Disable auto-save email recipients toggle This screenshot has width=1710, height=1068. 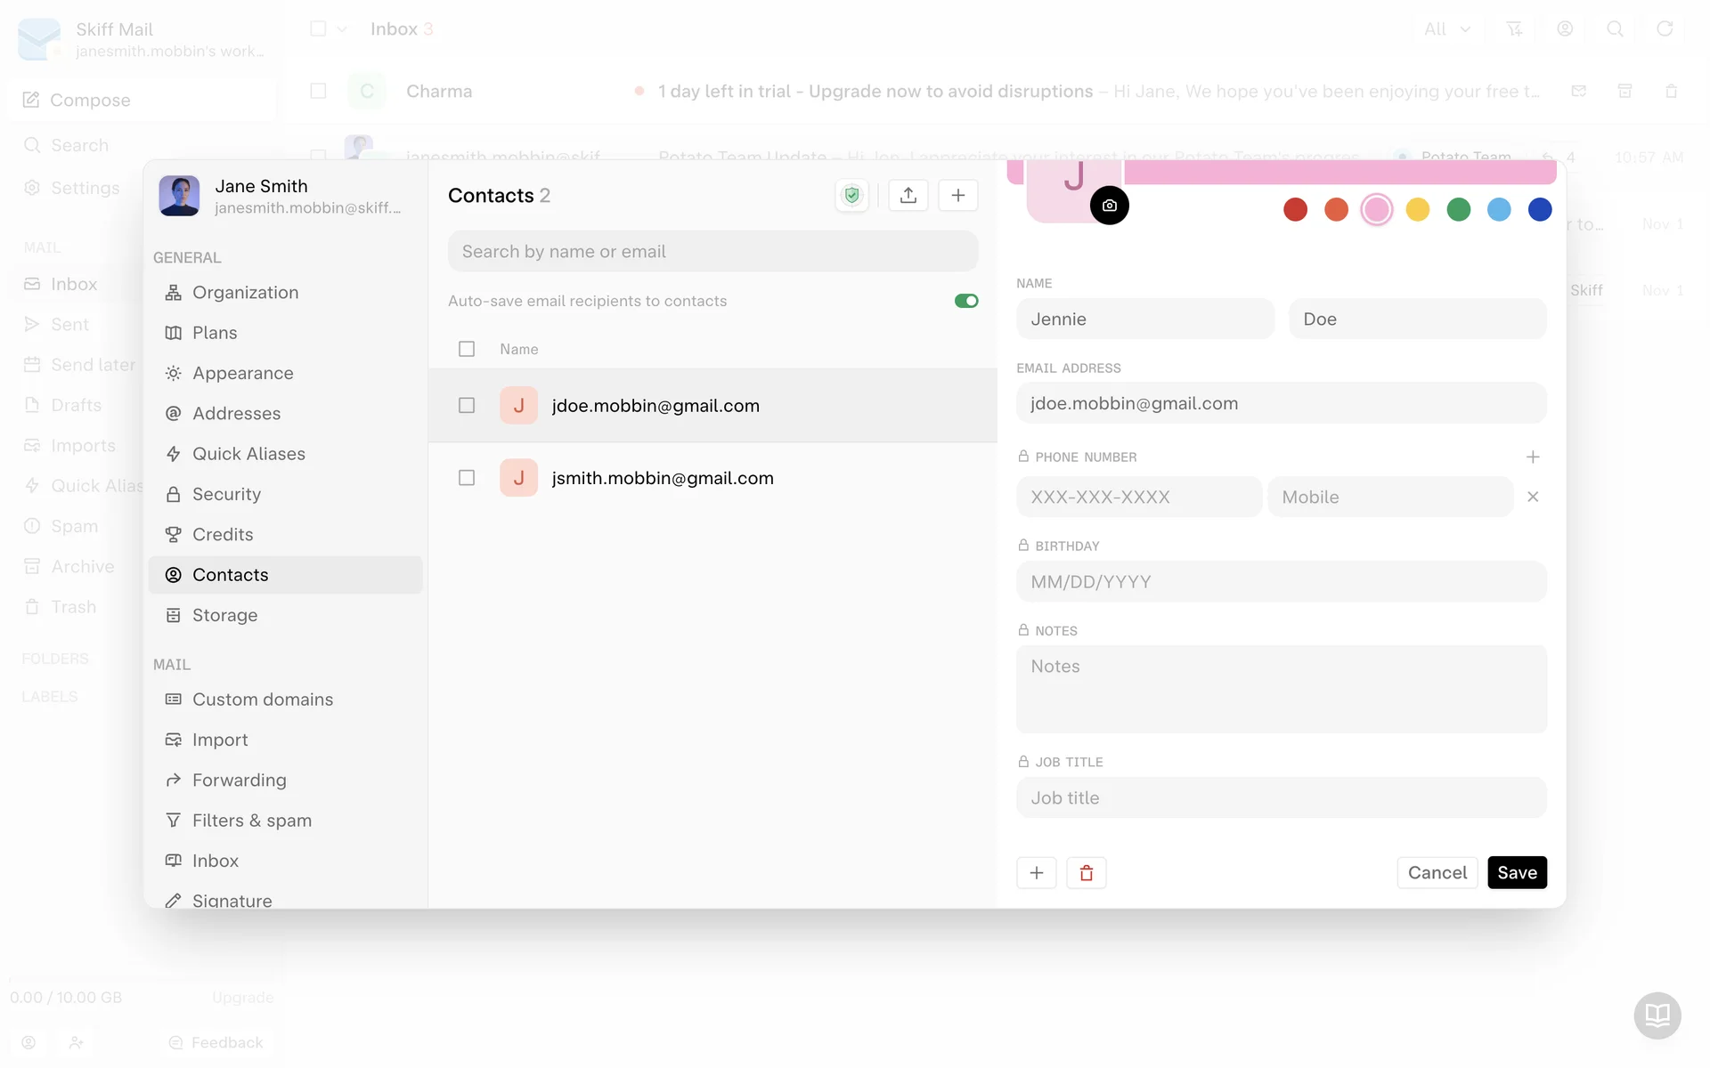(x=965, y=301)
